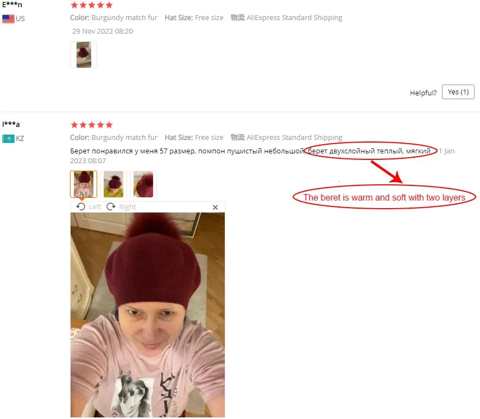Select first thumbnail in I***a's review
The width and height of the screenshot is (480, 419).
pos(84,184)
